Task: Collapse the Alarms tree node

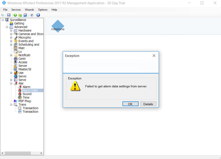Action: tap(11, 83)
